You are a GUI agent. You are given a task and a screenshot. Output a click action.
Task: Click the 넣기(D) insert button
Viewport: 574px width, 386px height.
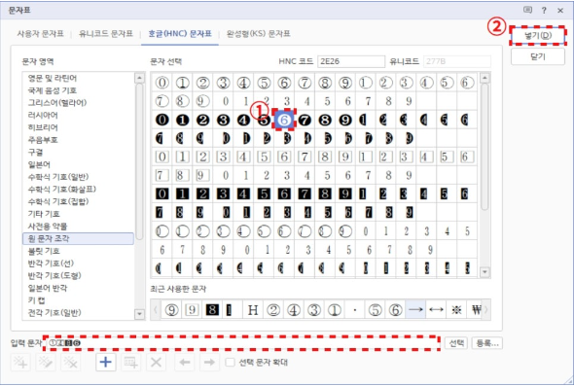coord(538,36)
